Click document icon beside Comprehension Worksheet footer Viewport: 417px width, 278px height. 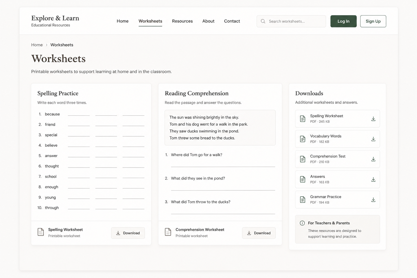click(168, 232)
